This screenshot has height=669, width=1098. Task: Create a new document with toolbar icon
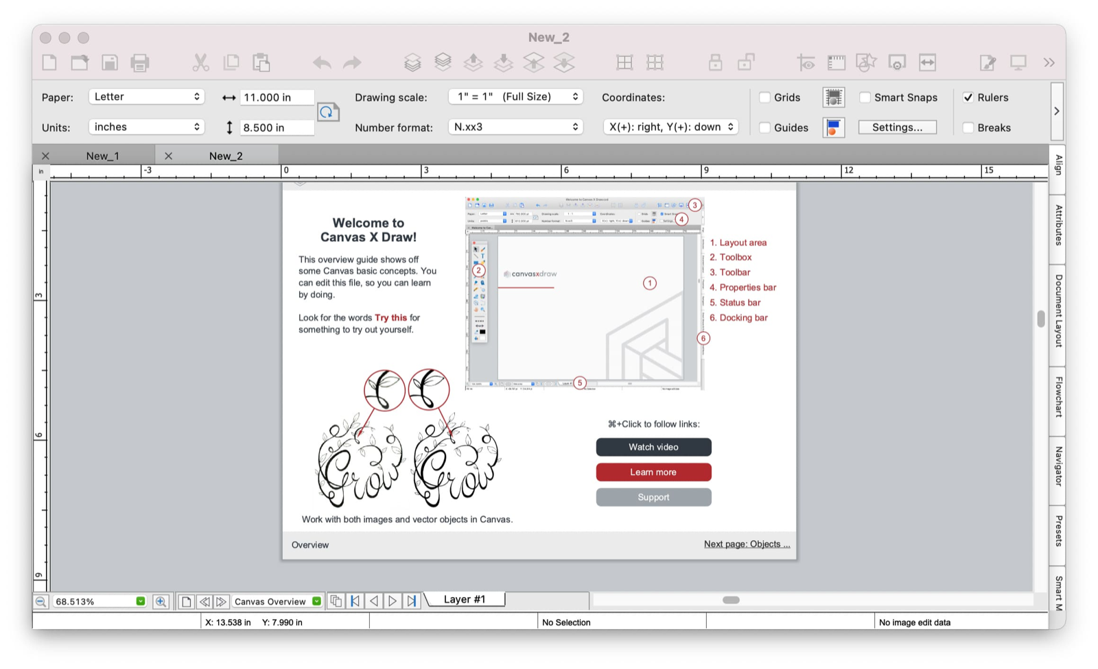49,63
